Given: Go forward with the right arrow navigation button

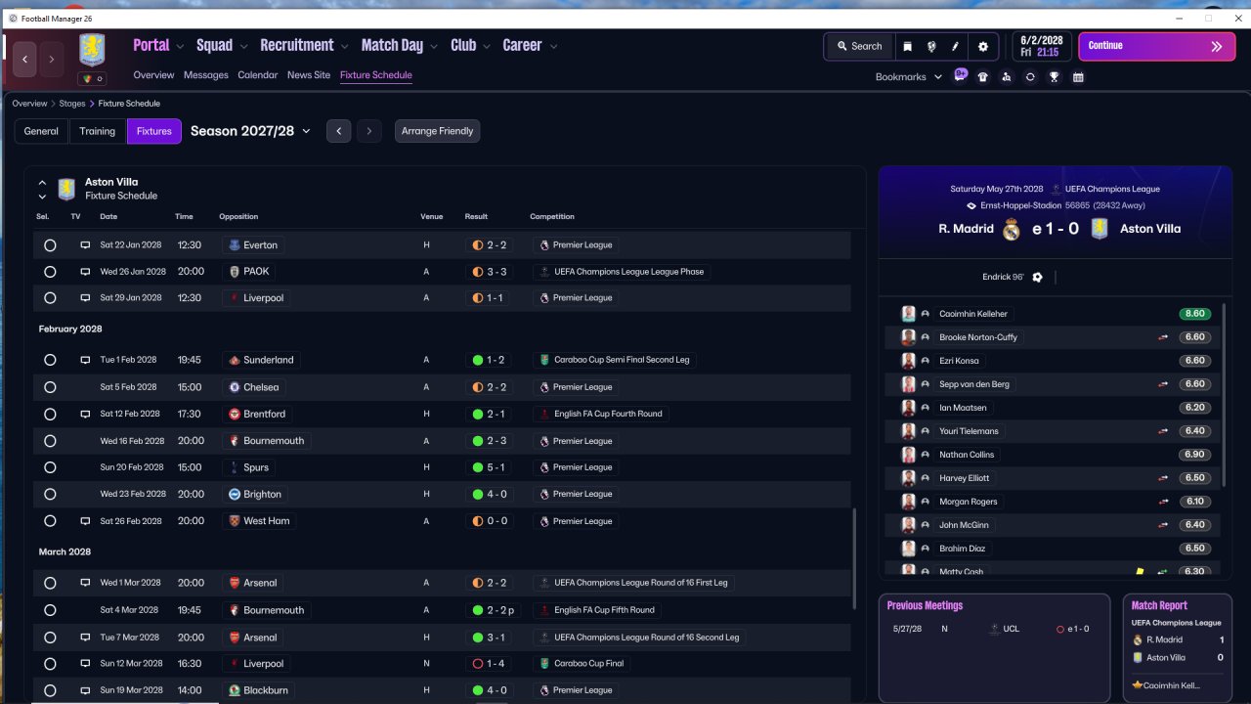Looking at the screenshot, I should tap(52, 60).
